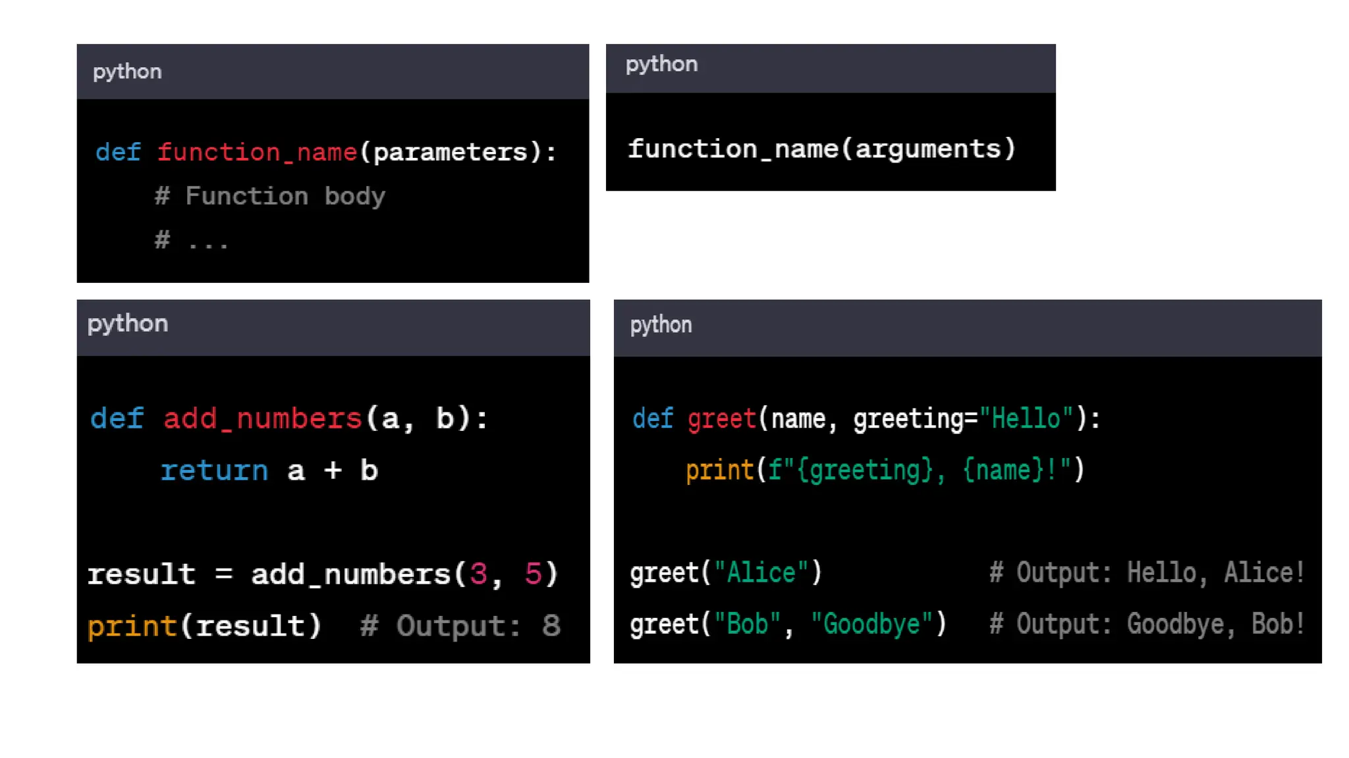
Task: Click the result = add_numbers assignment line
Action: tap(323, 574)
